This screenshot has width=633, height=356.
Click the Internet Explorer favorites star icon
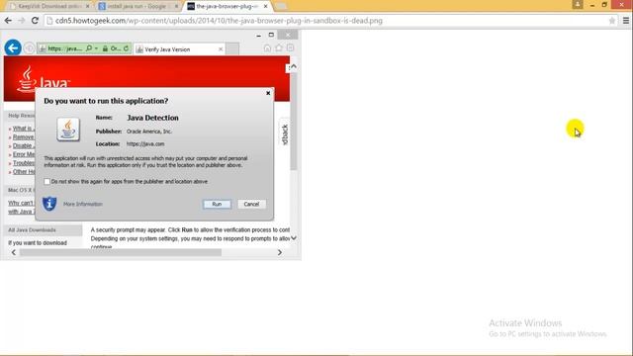pos(279,48)
